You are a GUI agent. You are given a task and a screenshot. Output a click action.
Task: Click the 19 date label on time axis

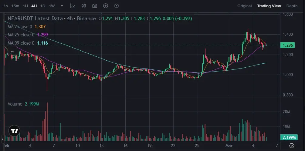(149, 146)
